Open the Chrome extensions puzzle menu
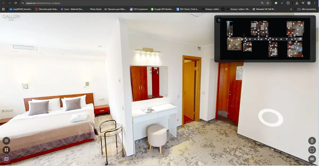This screenshot has height=166, width=319. tap(288, 3)
